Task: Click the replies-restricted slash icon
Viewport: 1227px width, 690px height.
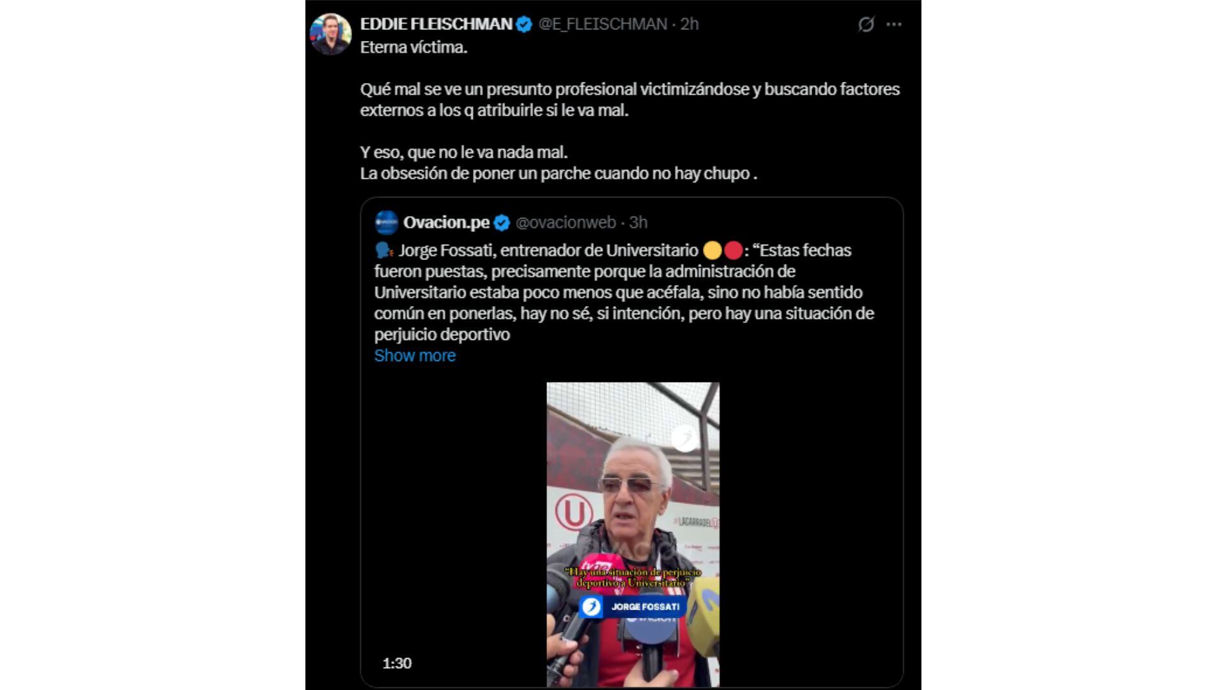Action: (866, 25)
